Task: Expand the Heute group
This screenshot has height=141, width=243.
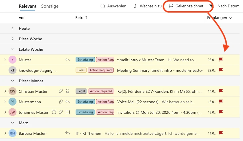Action: click(x=13, y=28)
